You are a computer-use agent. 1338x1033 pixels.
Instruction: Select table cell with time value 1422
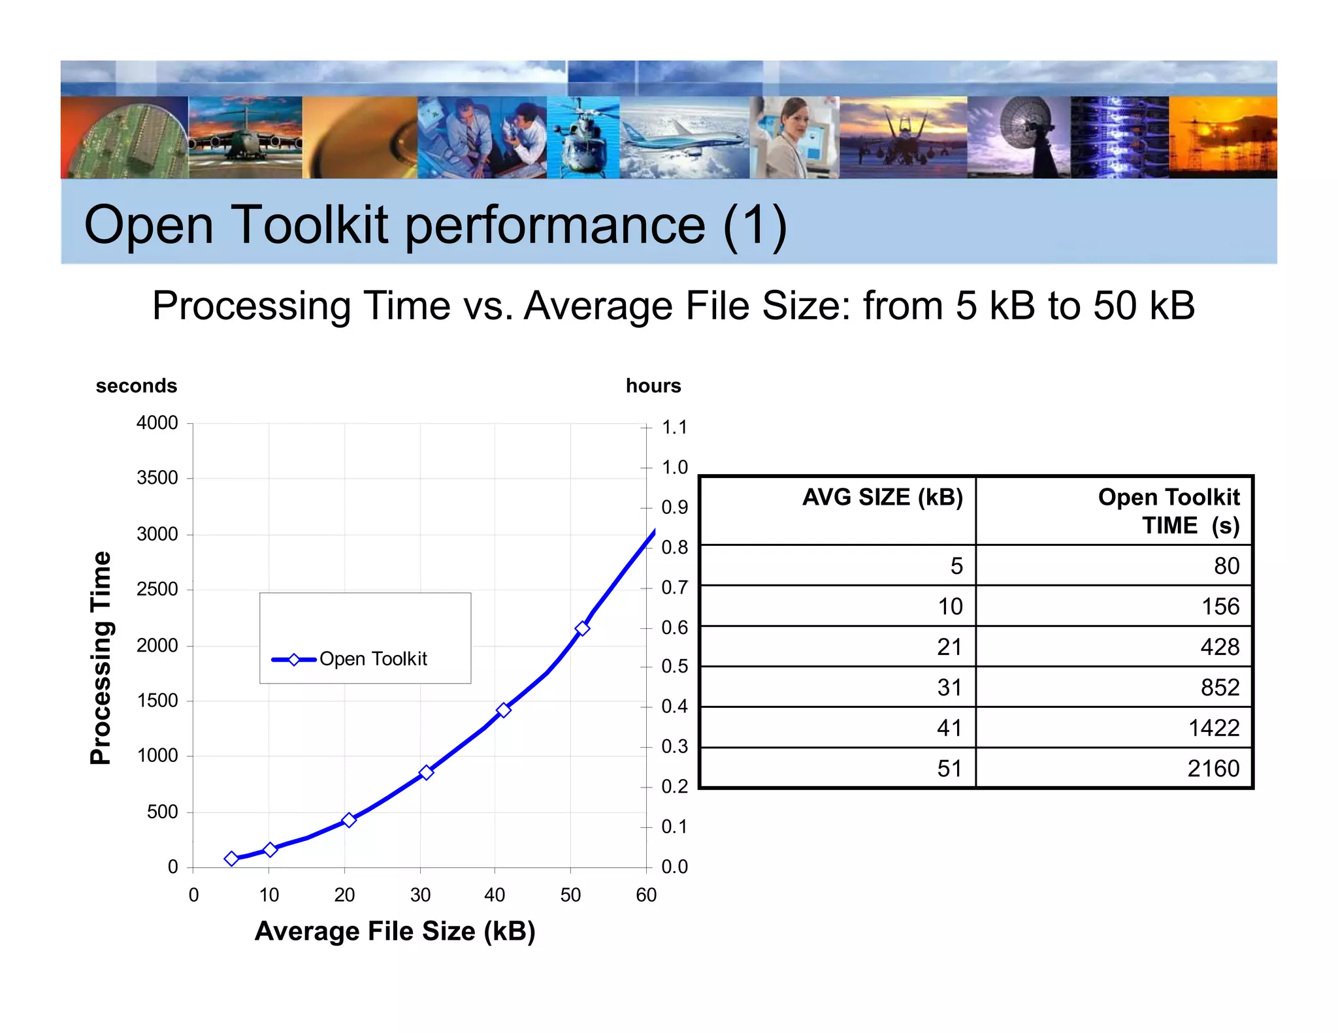pyautogui.click(x=1114, y=727)
